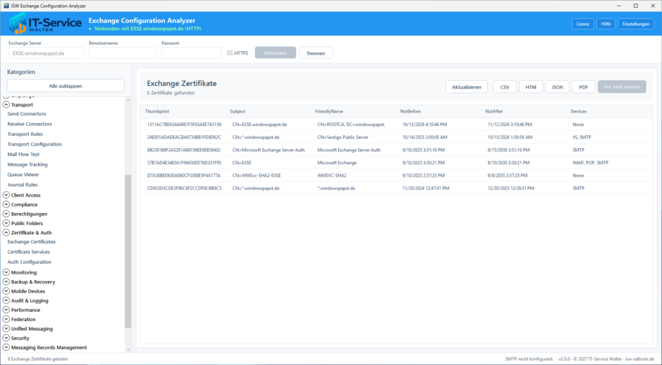Select the CN=WMSvc-SHA2-EXSE subject cell
The height and width of the screenshot is (365, 662).
[x=257, y=175]
